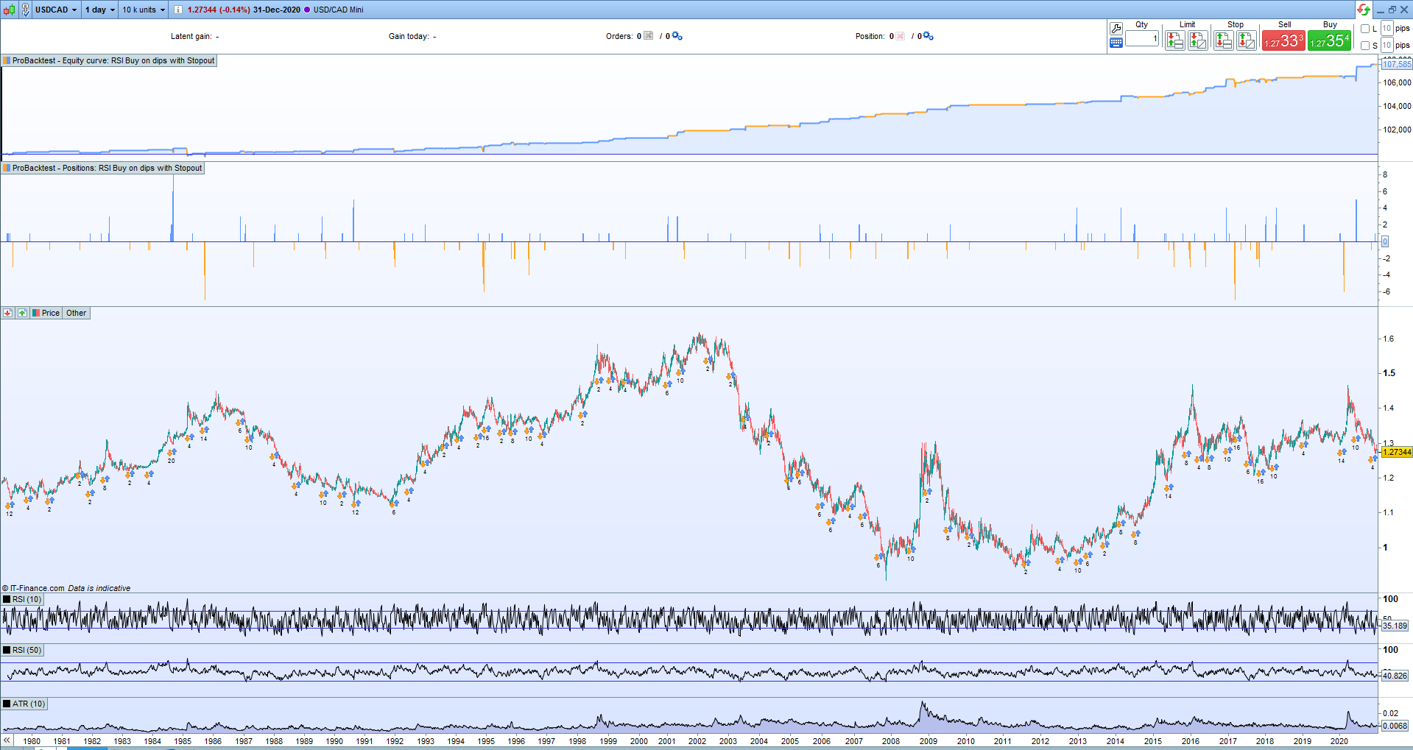Click close position icon beside Position count
1413x750 pixels.
coord(901,35)
